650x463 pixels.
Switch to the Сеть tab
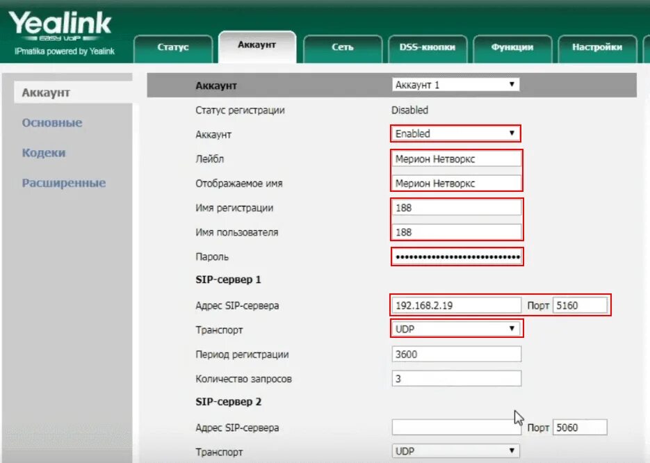tap(343, 48)
